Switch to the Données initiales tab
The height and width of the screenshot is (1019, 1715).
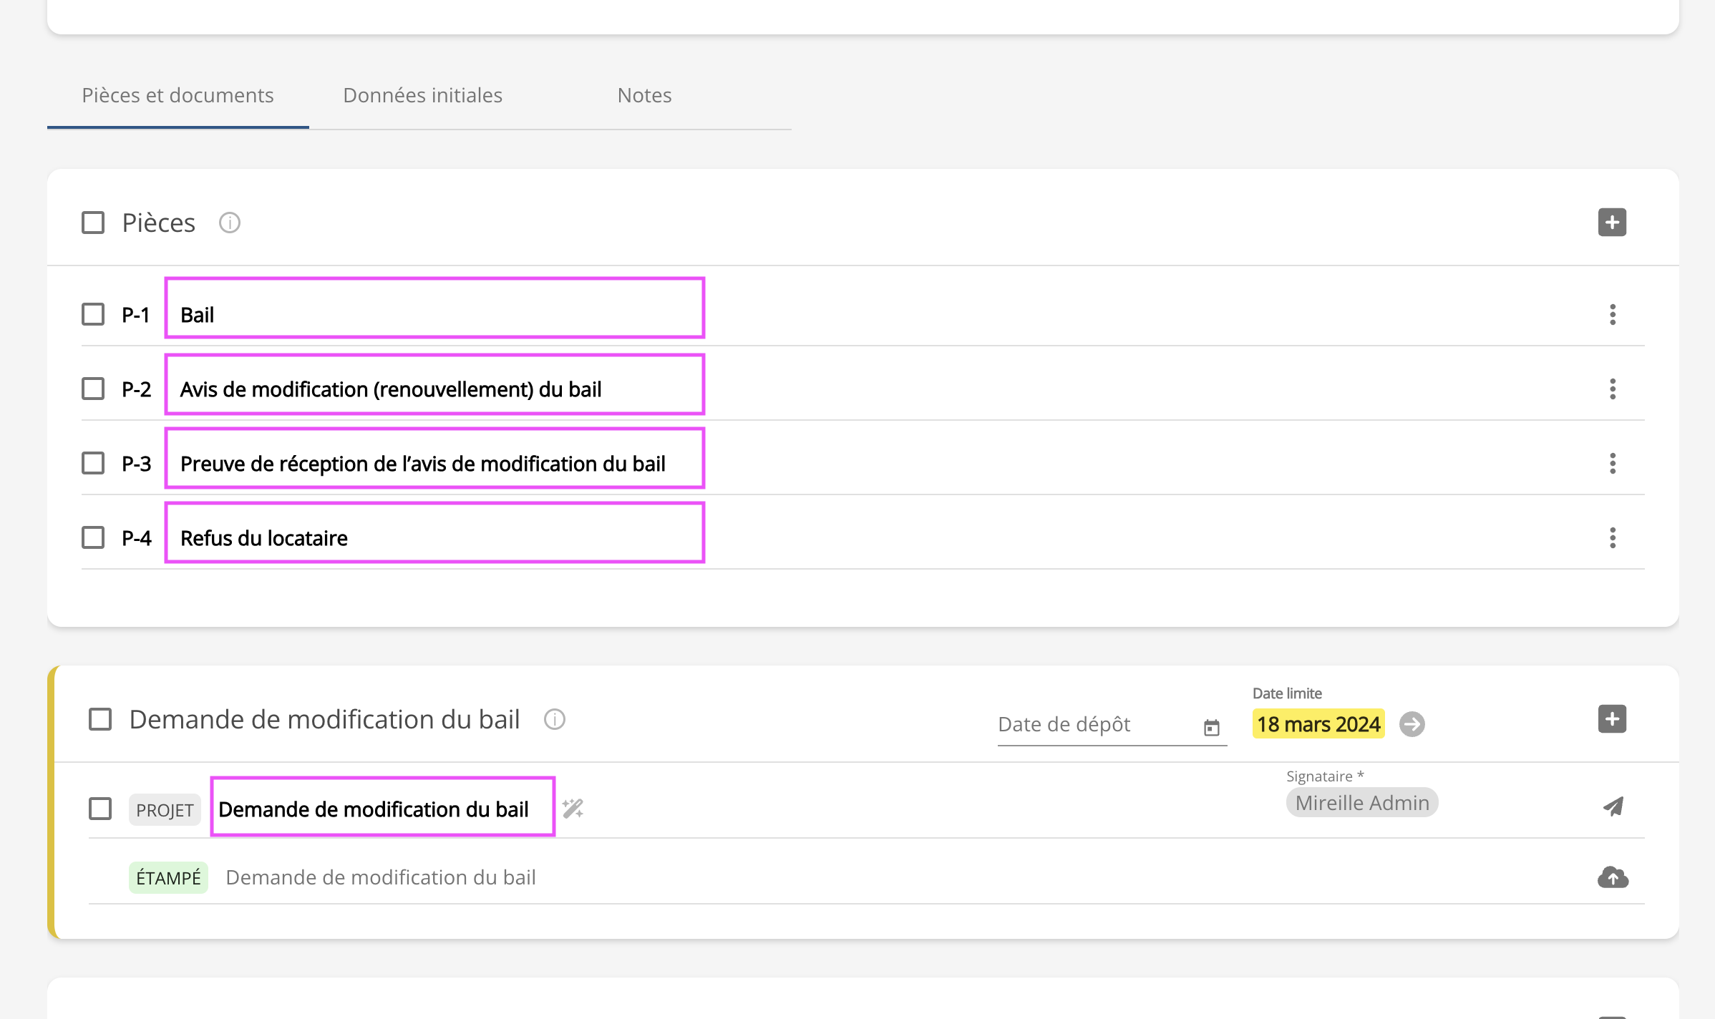click(422, 95)
